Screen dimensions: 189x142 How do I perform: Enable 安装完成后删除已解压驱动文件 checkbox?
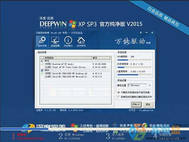119,97
